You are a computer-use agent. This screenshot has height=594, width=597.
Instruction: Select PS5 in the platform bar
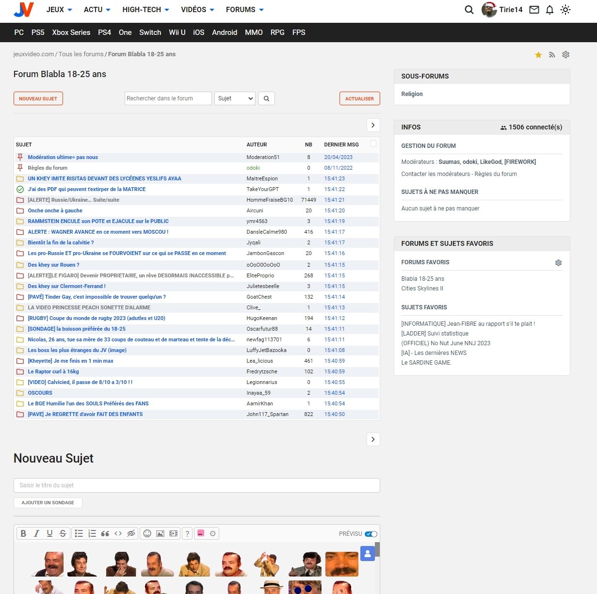38,32
